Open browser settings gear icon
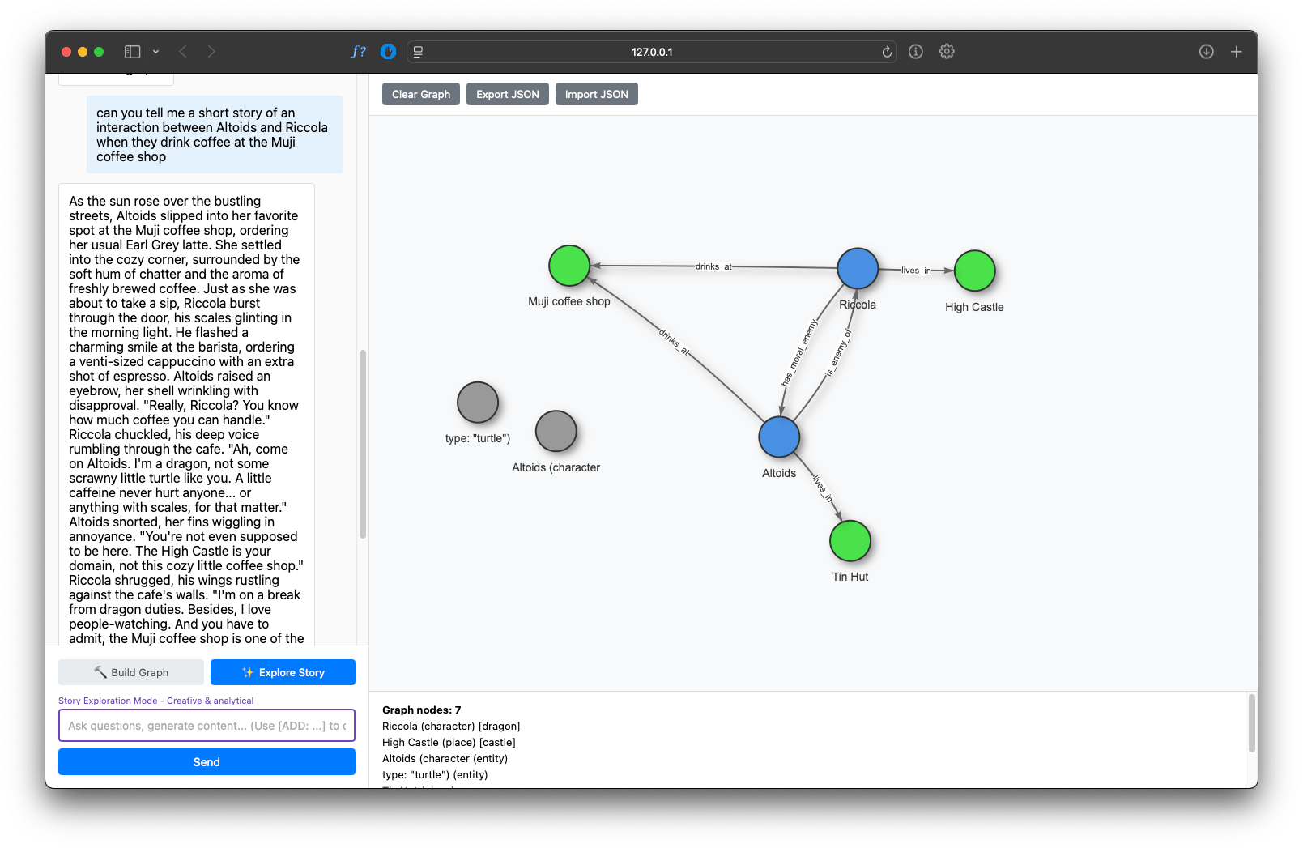The height and width of the screenshot is (848, 1303). [947, 52]
